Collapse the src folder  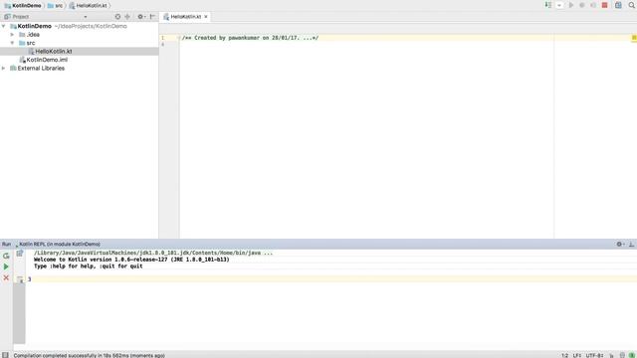click(12, 43)
